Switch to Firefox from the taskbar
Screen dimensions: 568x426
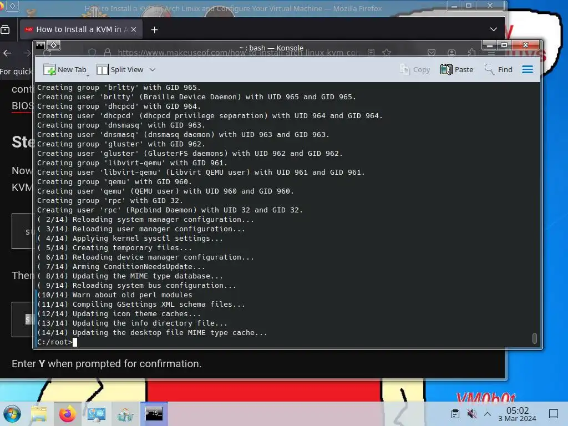coord(67,414)
